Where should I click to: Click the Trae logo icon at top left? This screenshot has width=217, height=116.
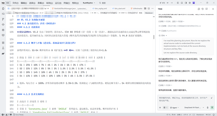pos(3,3)
